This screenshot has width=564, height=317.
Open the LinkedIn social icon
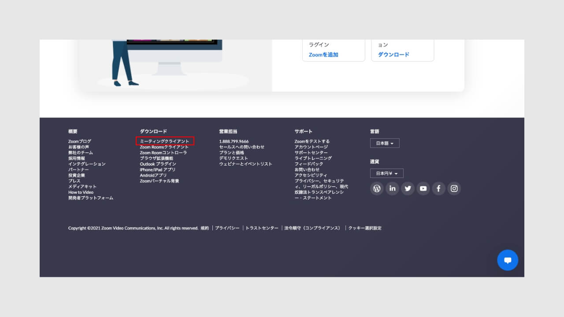click(x=392, y=188)
